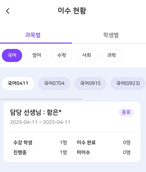Open the 국어0704 class chip
The height and width of the screenshot is (172, 146).
tap(54, 84)
